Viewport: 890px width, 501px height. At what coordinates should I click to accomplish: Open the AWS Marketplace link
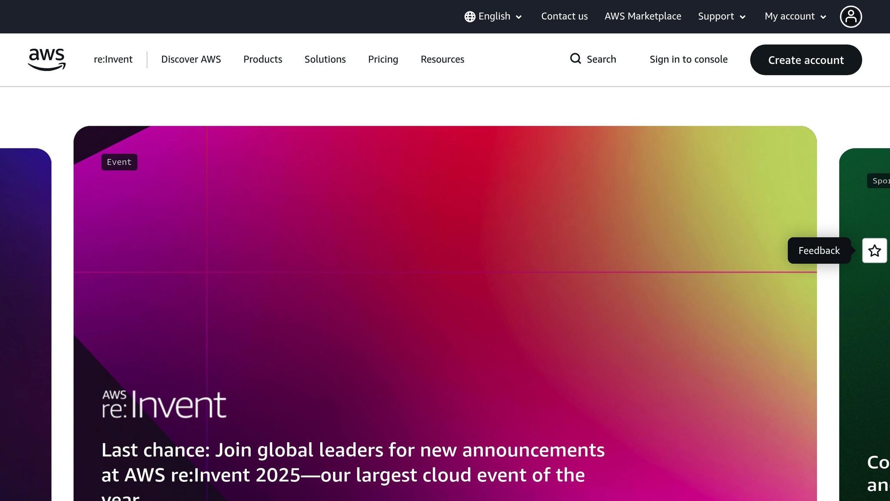click(643, 17)
